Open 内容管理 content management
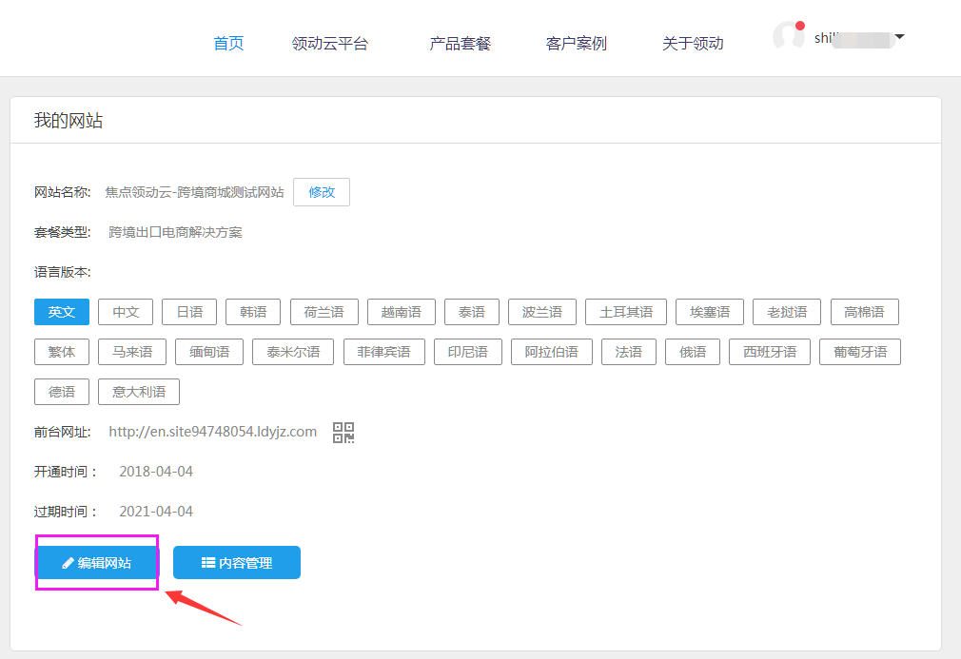Viewport: 961px width, 659px height. point(236,563)
